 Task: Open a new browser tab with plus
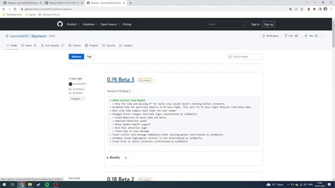pos(130,3)
